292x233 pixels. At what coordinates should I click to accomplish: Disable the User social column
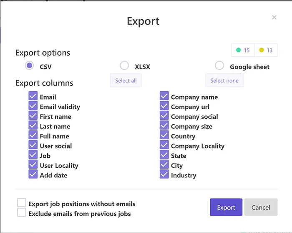33,146
